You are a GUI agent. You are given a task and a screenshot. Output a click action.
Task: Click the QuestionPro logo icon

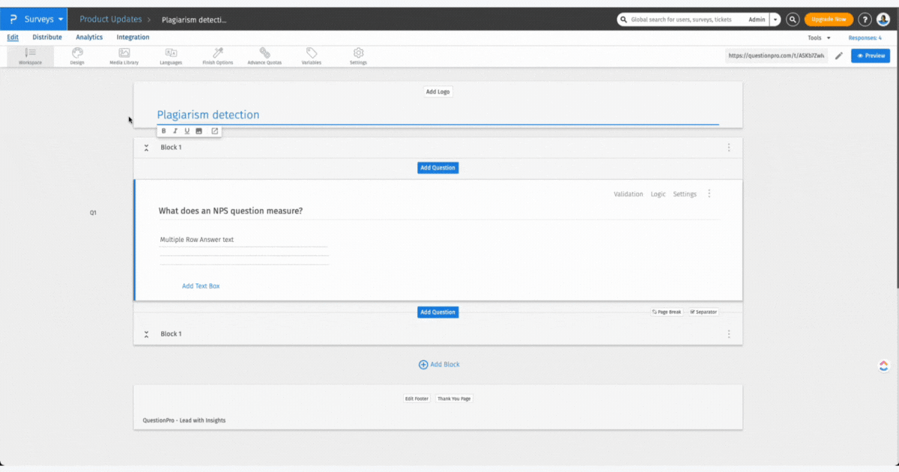point(13,19)
